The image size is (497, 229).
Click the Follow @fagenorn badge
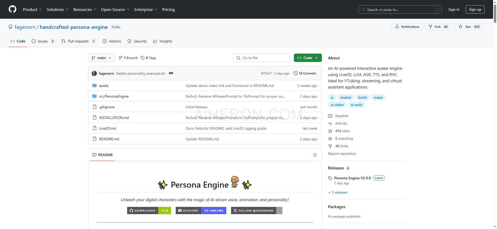[257, 211]
